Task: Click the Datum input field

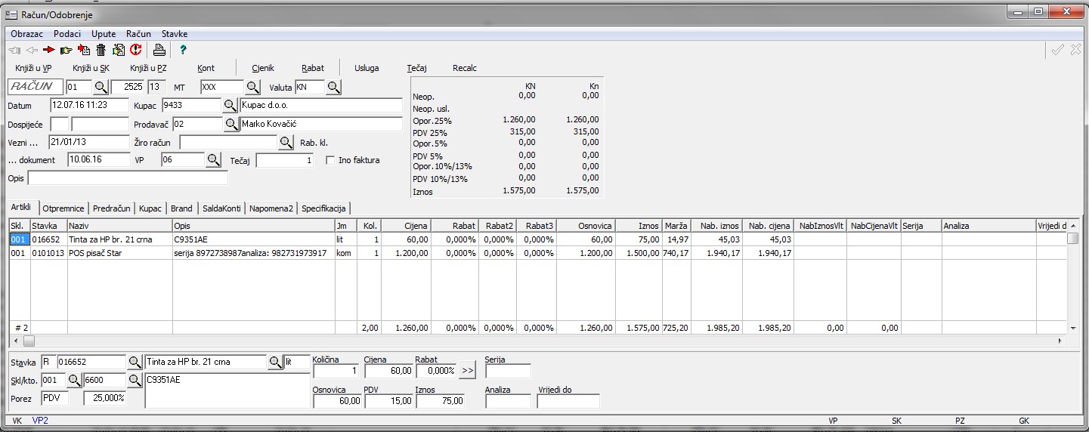Action: [90, 106]
